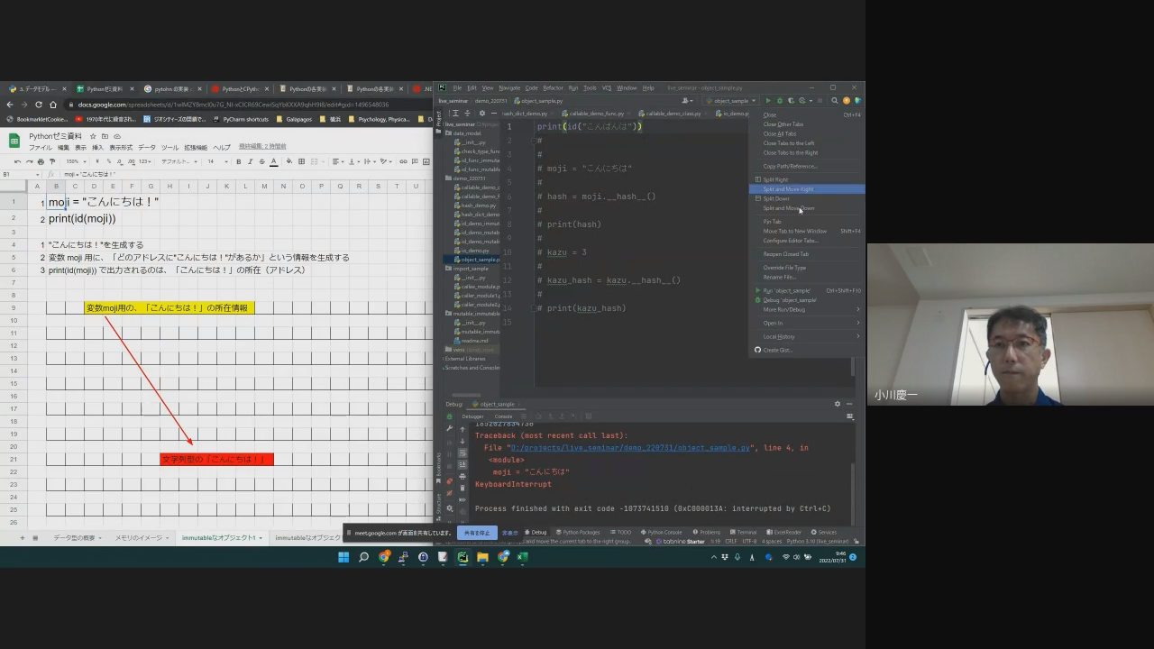Toggle the Project tool window sidebar button
Viewport: 1154px width, 649px height.
[x=439, y=117]
